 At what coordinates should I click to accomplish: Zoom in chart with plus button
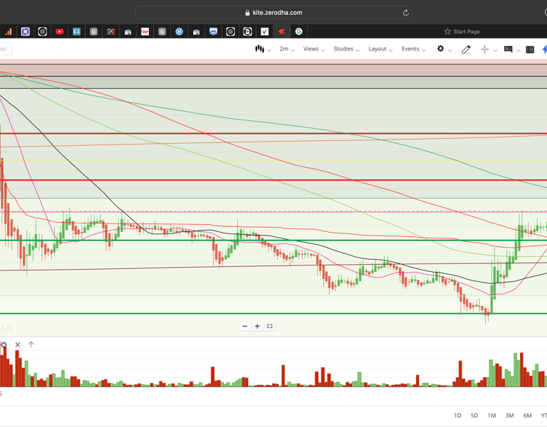coord(257,326)
